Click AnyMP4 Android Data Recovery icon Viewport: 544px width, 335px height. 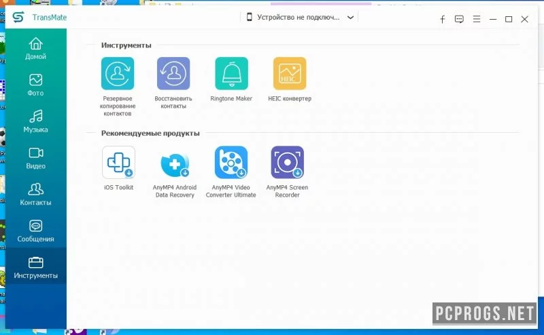(175, 164)
